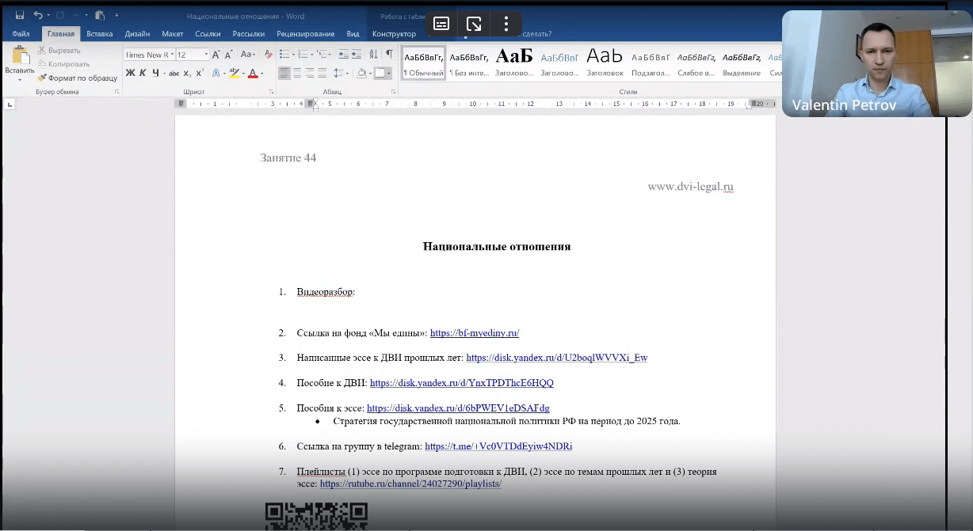
Task: Apply strikethrough formatting
Action: pos(174,74)
